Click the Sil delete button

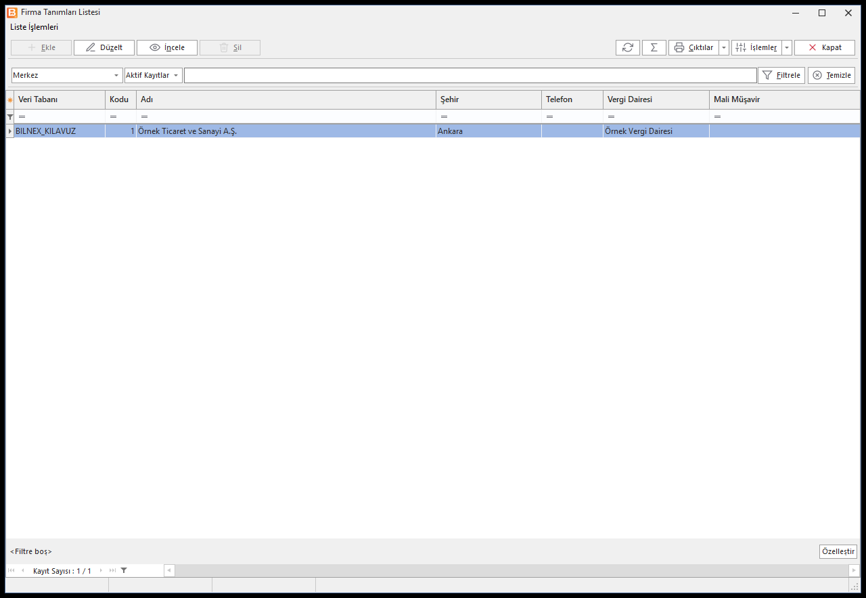tap(230, 47)
